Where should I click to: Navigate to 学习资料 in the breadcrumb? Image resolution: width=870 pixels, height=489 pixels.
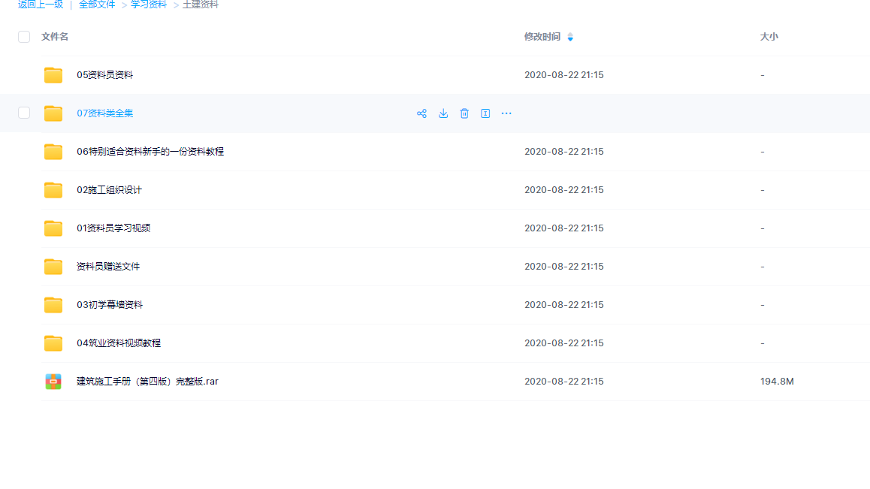[x=149, y=5]
